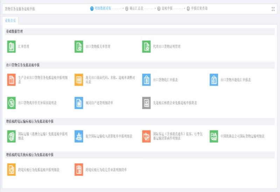Open the 出口货物报关单管理 icon
The image size is (280, 192).
click(79, 47)
